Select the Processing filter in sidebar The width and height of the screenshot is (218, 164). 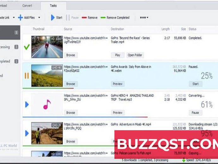pos(9,47)
